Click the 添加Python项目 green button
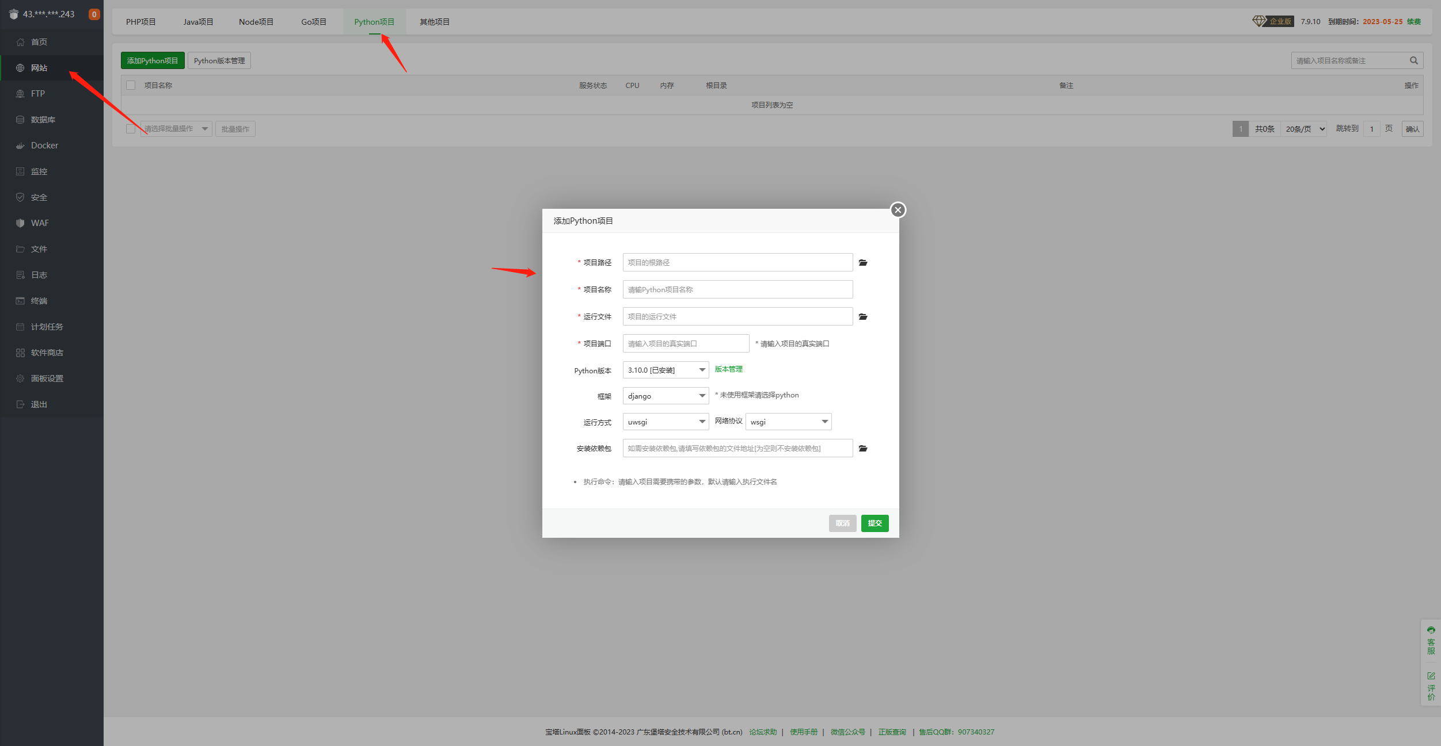The height and width of the screenshot is (746, 1441). [153, 60]
